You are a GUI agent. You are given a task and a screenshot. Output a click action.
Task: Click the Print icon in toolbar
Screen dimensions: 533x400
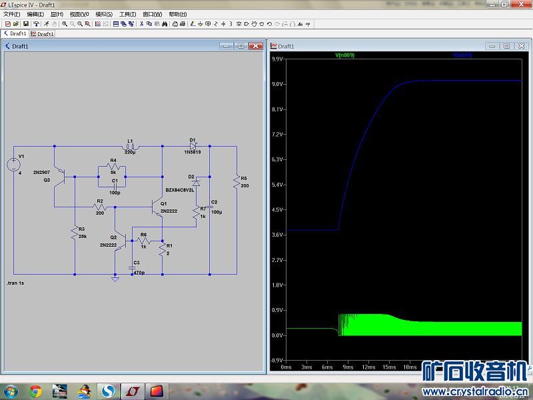[175, 24]
